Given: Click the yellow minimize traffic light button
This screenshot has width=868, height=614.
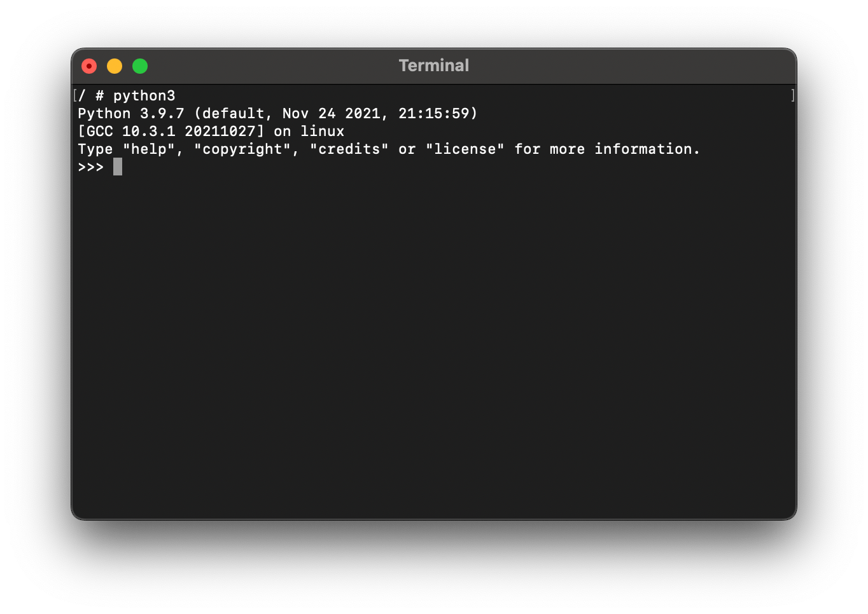Looking at the screenshot, I should pyautogui.click(x=114, y=65).
